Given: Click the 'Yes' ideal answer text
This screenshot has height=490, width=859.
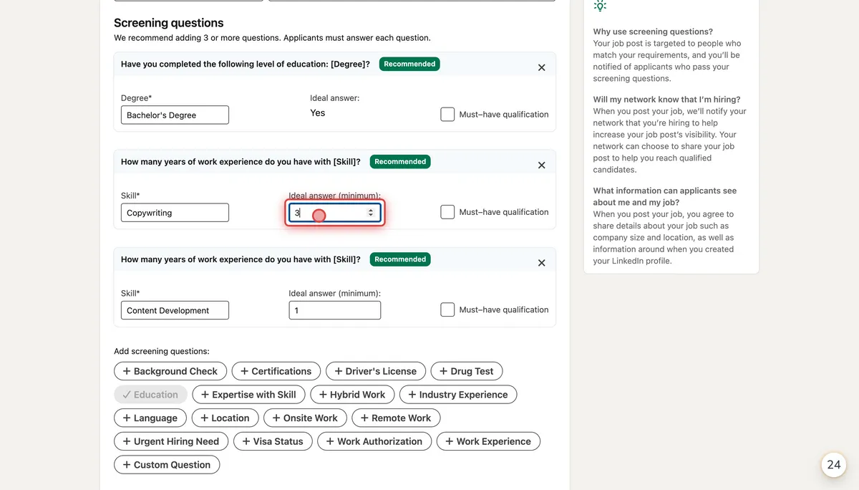Looking at the screenshot, I should coord(317,113).
